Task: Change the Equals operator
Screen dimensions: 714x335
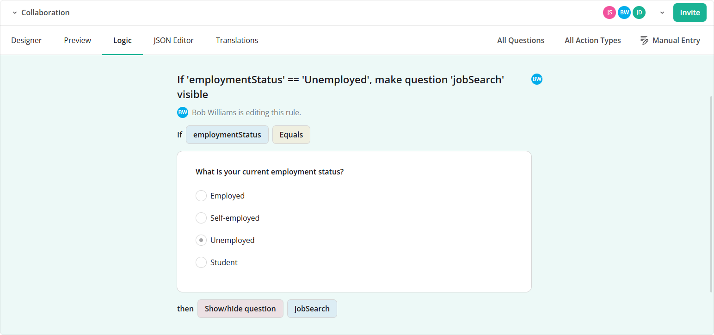Action: (291, 135)
